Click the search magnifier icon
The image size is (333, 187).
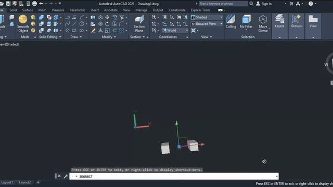tap(251, 4)
